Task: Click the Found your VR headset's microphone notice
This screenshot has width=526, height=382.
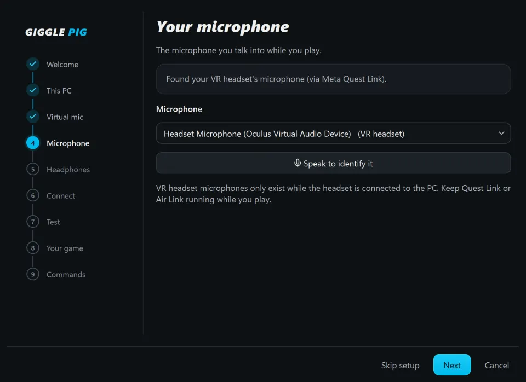Action: click(333, 79)
